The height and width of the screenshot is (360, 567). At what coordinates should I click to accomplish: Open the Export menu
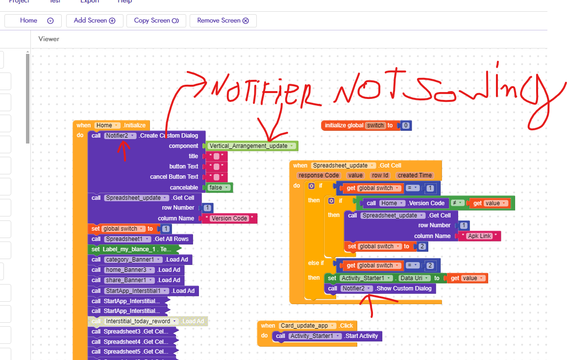pos(90,1)
